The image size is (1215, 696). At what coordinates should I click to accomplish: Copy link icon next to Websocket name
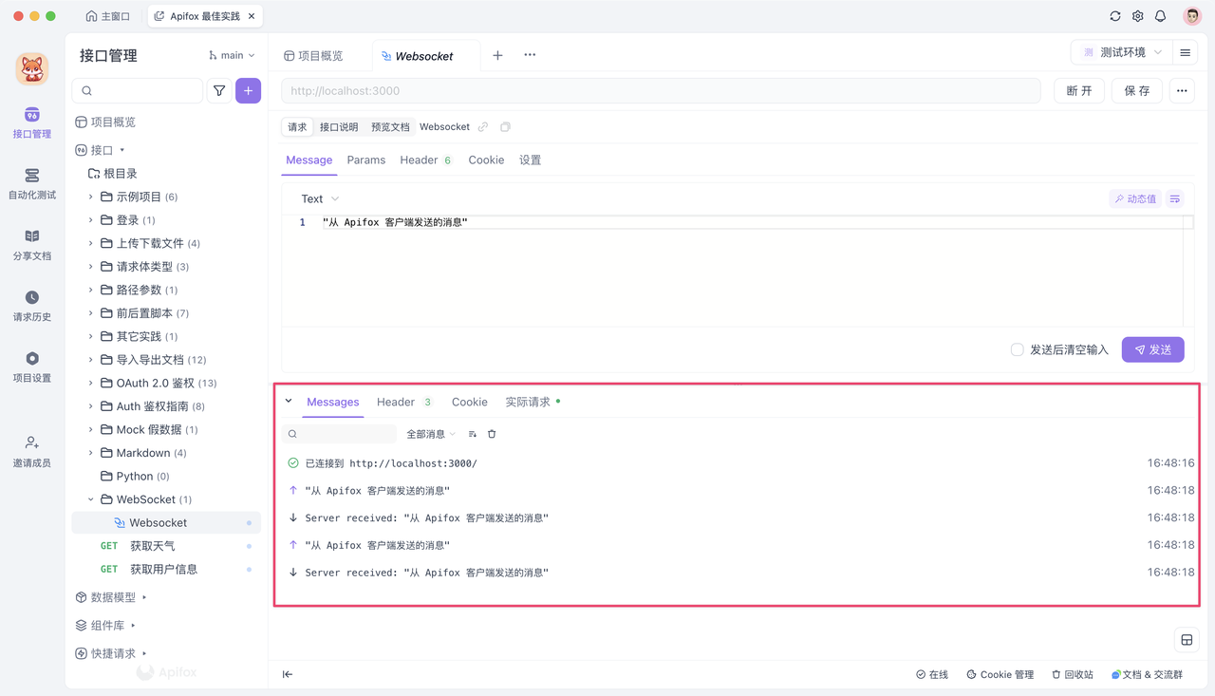483,127
